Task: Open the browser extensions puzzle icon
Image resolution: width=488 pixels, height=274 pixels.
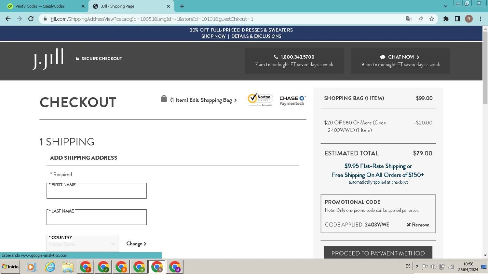Action: point(446,19)
